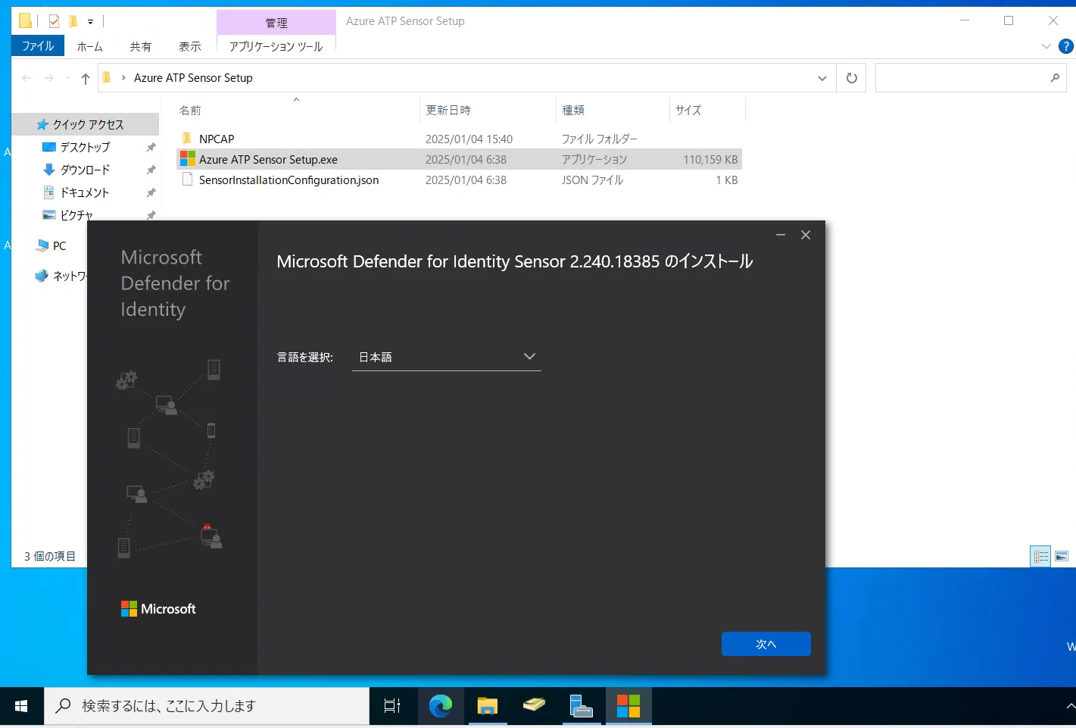
Task: Click inside the Explorer search box
Action: (x=962, y=77)
